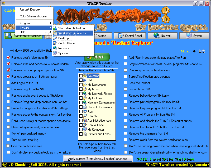Click the My Documents folder icon
211x168 pixels.
pyautogui.click(x=85, y=85)
